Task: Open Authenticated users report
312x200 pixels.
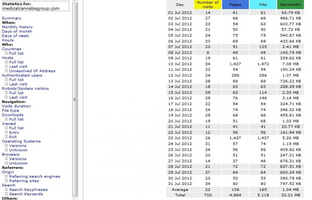Action: [x=22, y=75]
